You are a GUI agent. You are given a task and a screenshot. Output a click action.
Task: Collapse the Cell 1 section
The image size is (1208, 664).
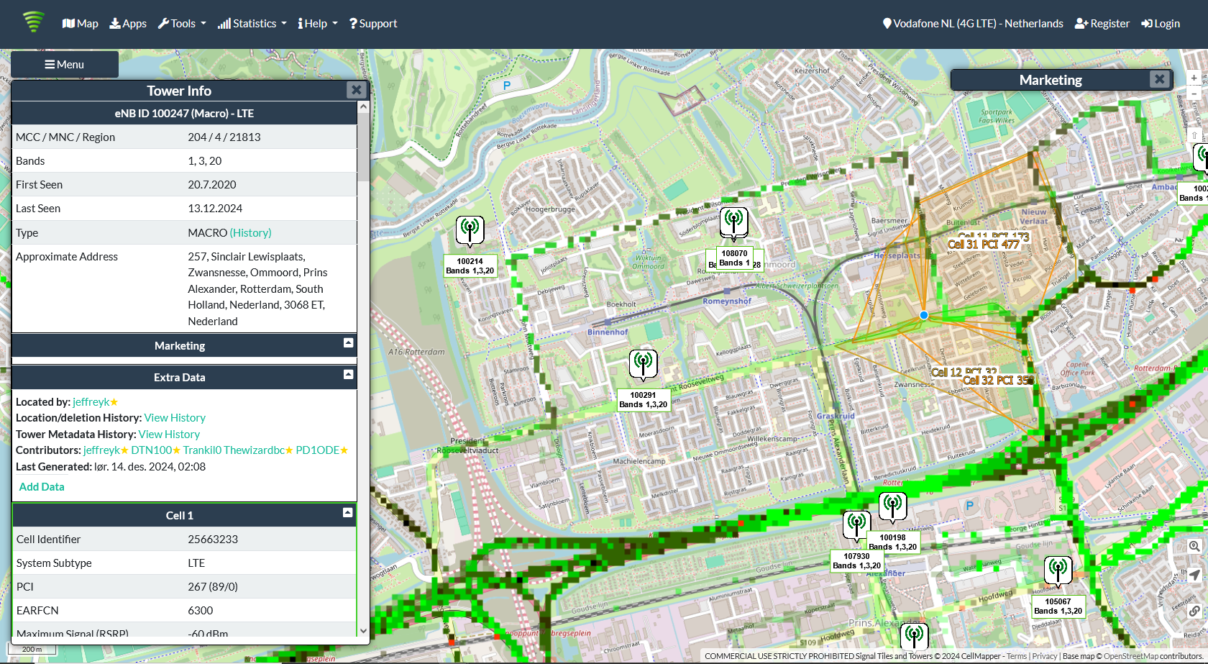(348, 513)
